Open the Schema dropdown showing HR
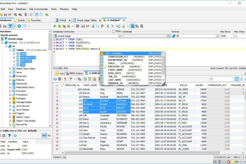246x164 pixels. click(195, 36)
